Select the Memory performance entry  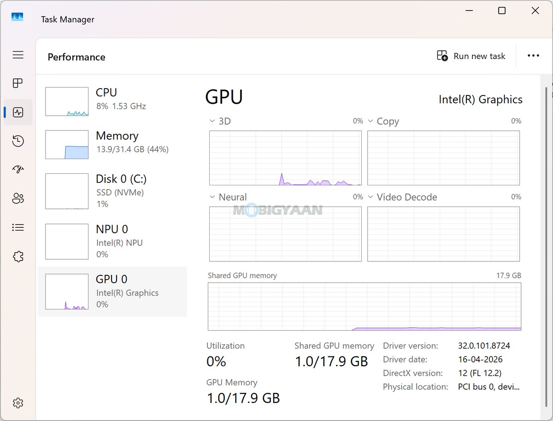[112, 144]
